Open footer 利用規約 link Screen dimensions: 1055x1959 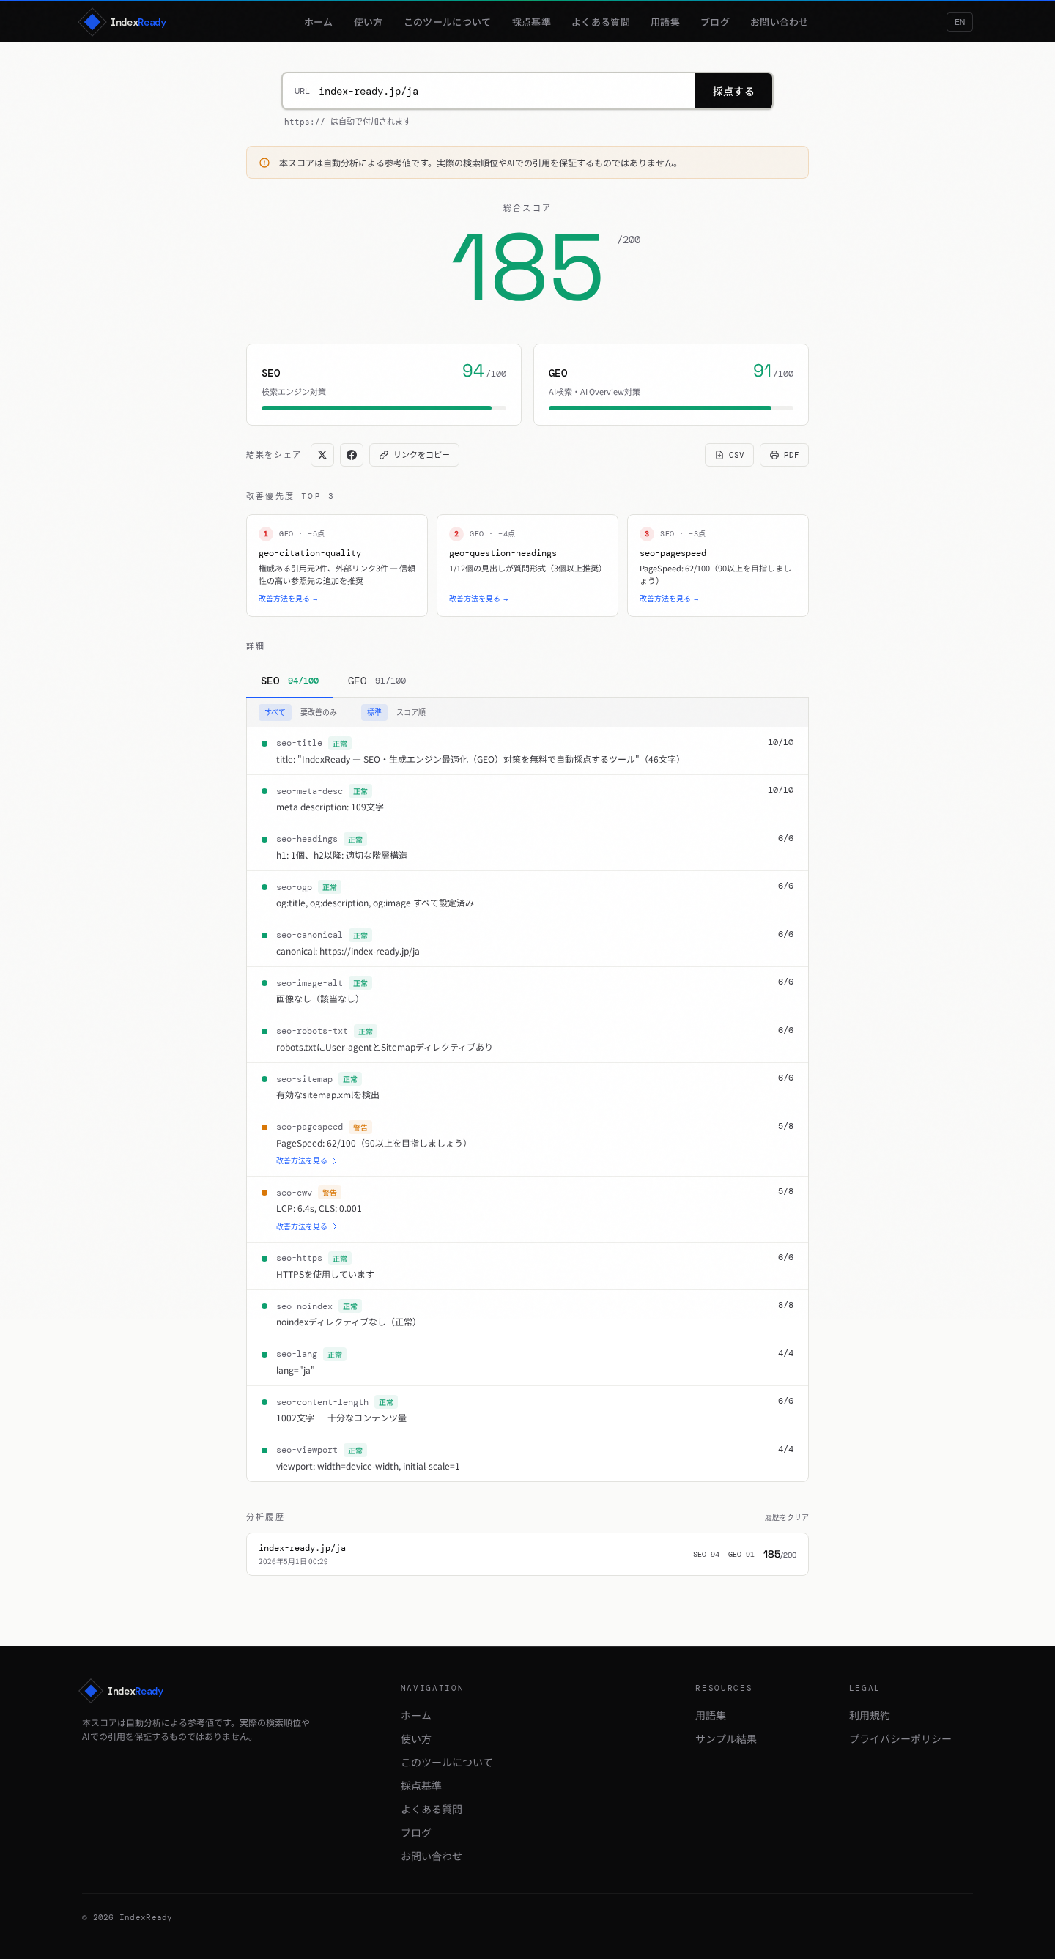[870, 1716]
